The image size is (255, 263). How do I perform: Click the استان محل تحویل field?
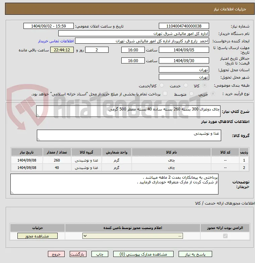pyautogui.click(x=184, y=70)
